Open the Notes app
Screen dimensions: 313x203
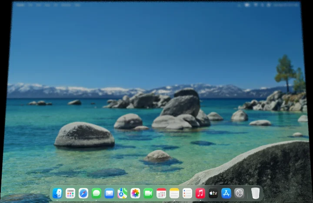pyautogui.click(x=174, y=193)
